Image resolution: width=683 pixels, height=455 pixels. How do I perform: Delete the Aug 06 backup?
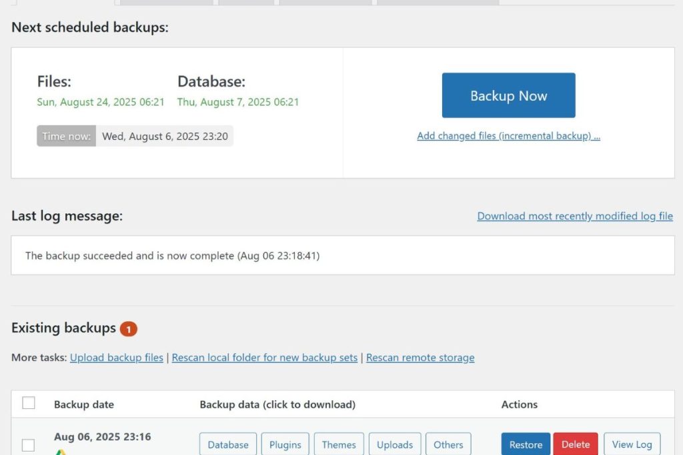pos(575,444)
